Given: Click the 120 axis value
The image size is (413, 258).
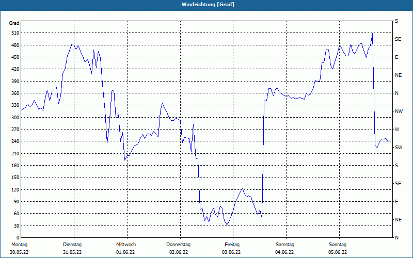Looking at the screenshot, I should (15, 189).
